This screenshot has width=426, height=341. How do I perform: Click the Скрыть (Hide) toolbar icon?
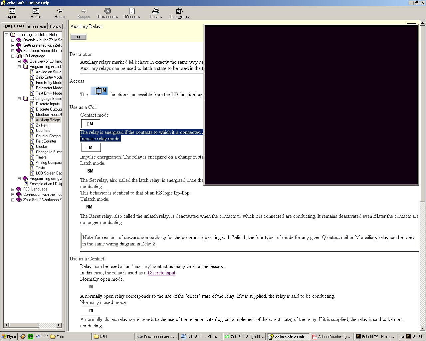click(x=12, y=13)
